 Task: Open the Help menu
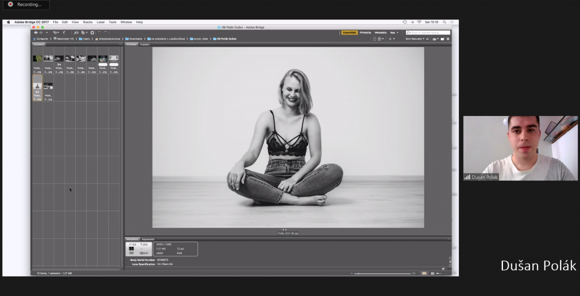click(139, 22)
